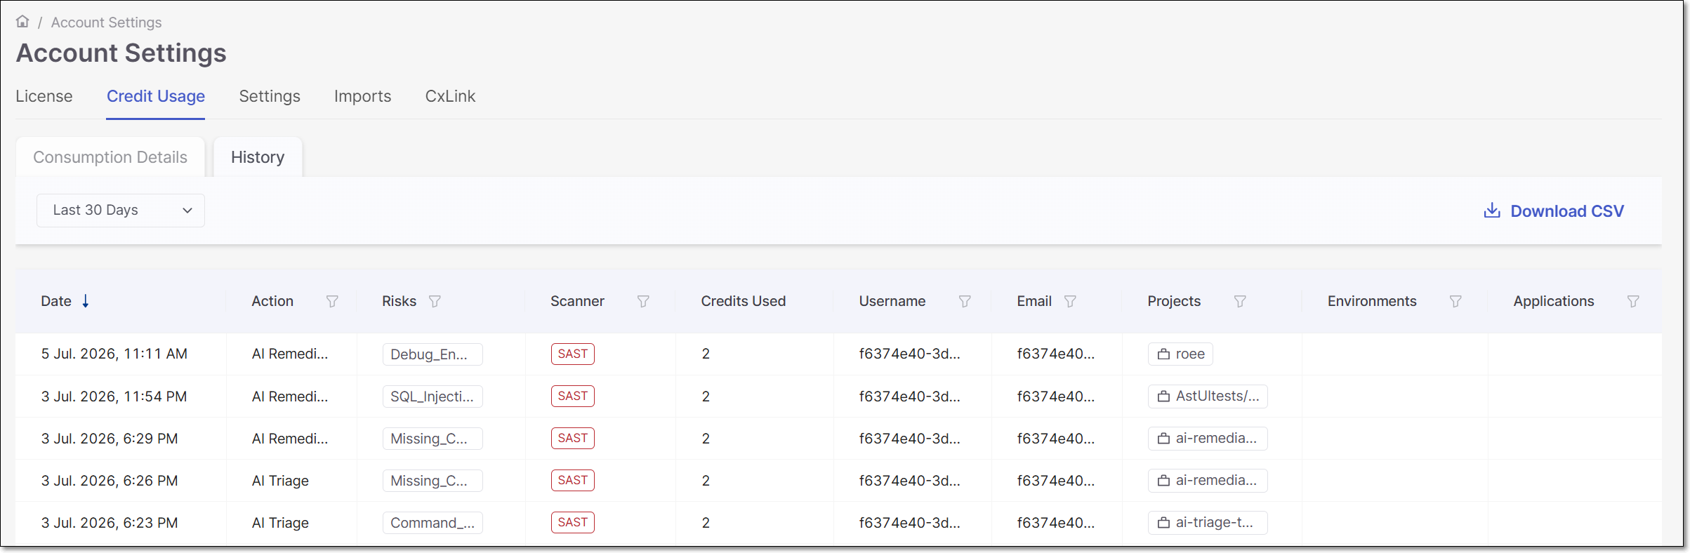Open the Applications column filter icon
The image size is (1690, 553).
[x=1633, y=301]
